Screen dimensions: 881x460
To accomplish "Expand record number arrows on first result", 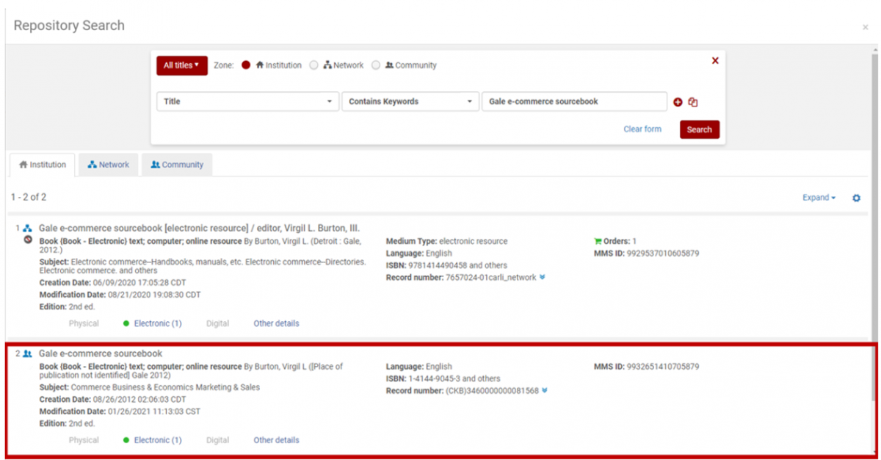I will click(x=542, y=278).
